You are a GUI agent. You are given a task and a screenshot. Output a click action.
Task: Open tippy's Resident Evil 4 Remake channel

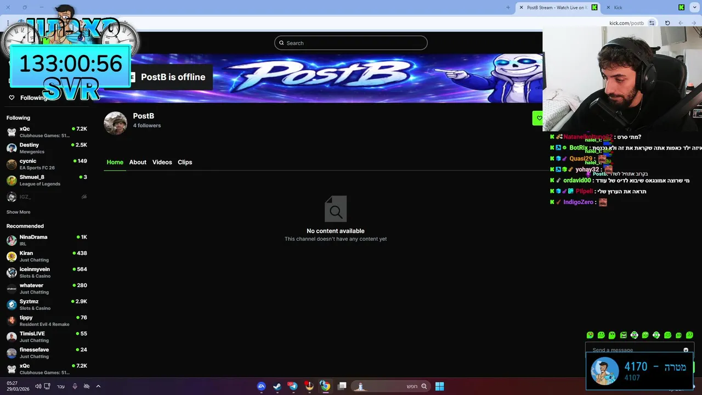[47, 320]
